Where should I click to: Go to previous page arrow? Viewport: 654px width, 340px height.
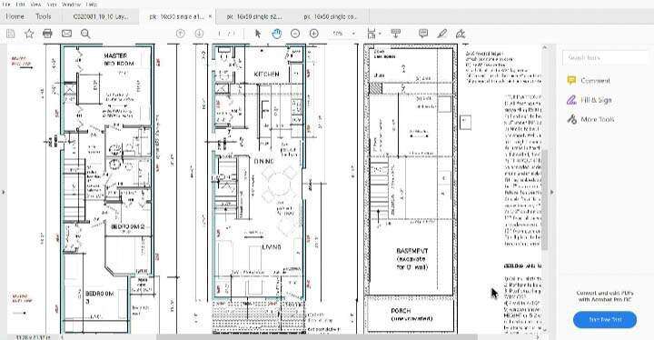coord(180,34)
